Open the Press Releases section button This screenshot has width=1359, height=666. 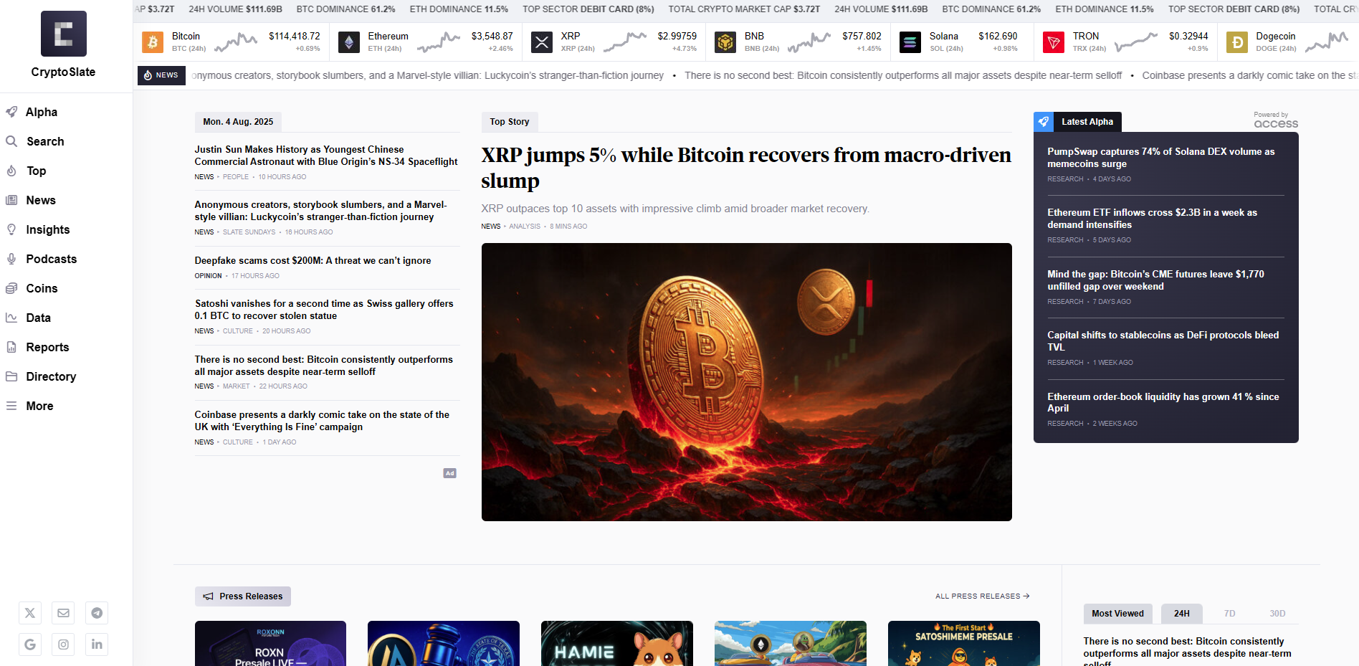243,596
